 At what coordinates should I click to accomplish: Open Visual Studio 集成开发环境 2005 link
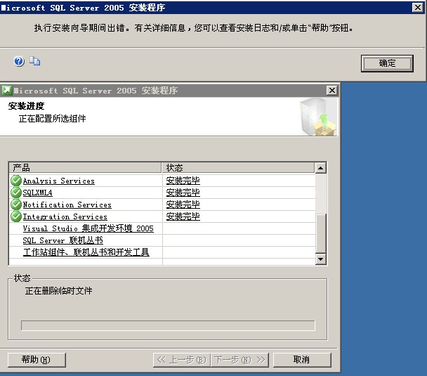pyautogui.click(x=88, y=228)
